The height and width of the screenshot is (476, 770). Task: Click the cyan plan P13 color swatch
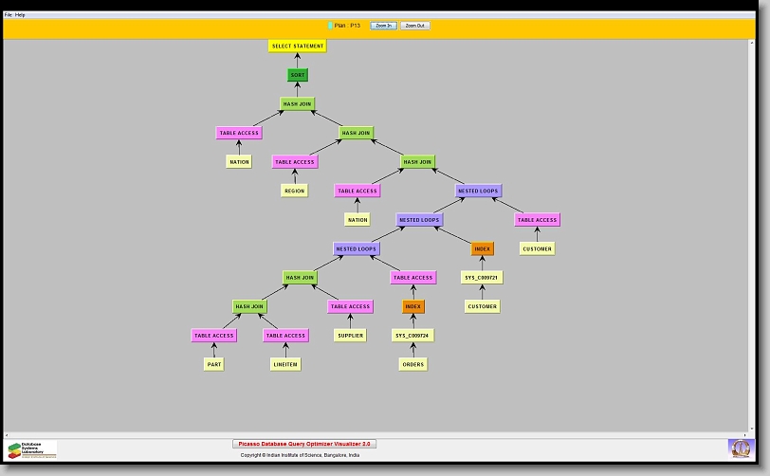point(330,26)
